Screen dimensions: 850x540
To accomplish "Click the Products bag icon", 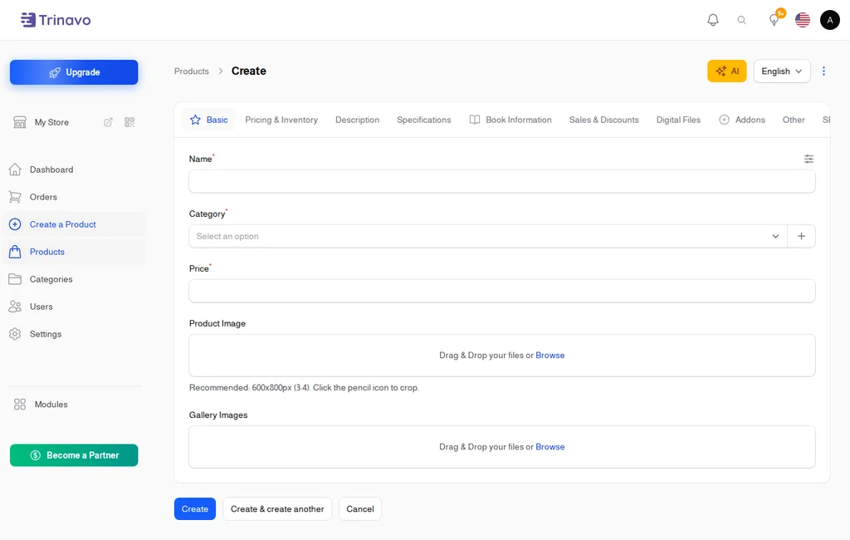I will [x=15, y=251].
